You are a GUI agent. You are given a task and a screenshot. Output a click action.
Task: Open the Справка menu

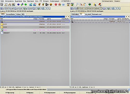[x=117, y=1]
